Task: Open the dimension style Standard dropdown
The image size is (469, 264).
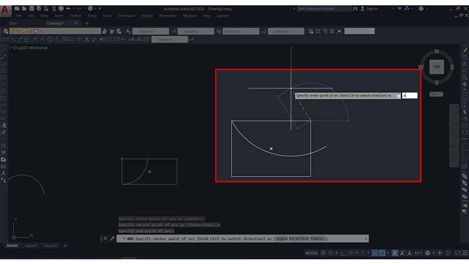Action: pyautogui.click(x=196, y=31)
